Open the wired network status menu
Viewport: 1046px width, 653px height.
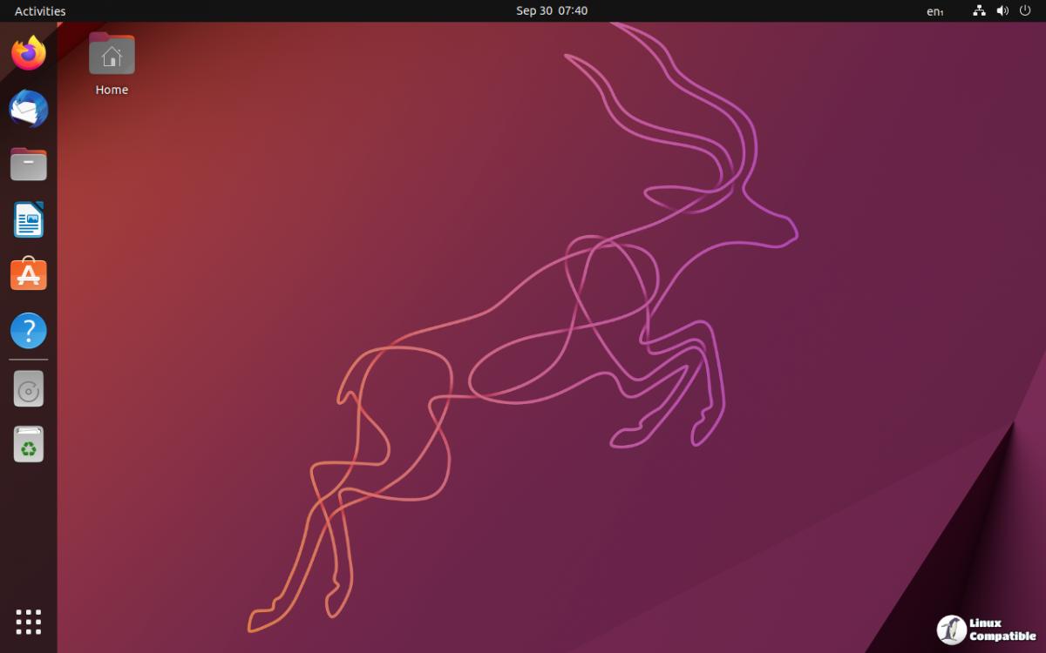[x=978, y=11]
